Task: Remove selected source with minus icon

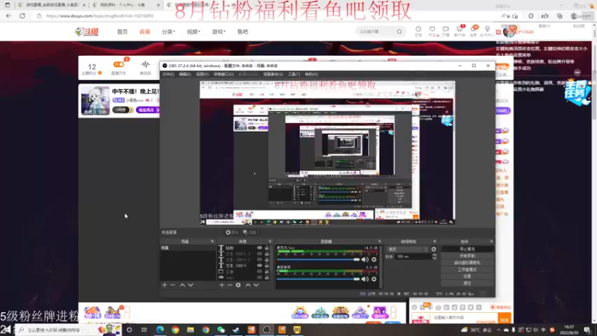Action: (230, 285)
